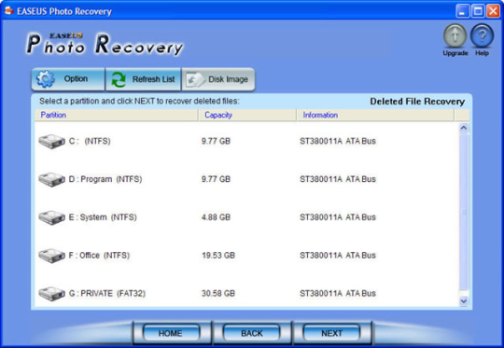Sort by the Capacity column header
504x348 pixels.
(x=246, y=115)
